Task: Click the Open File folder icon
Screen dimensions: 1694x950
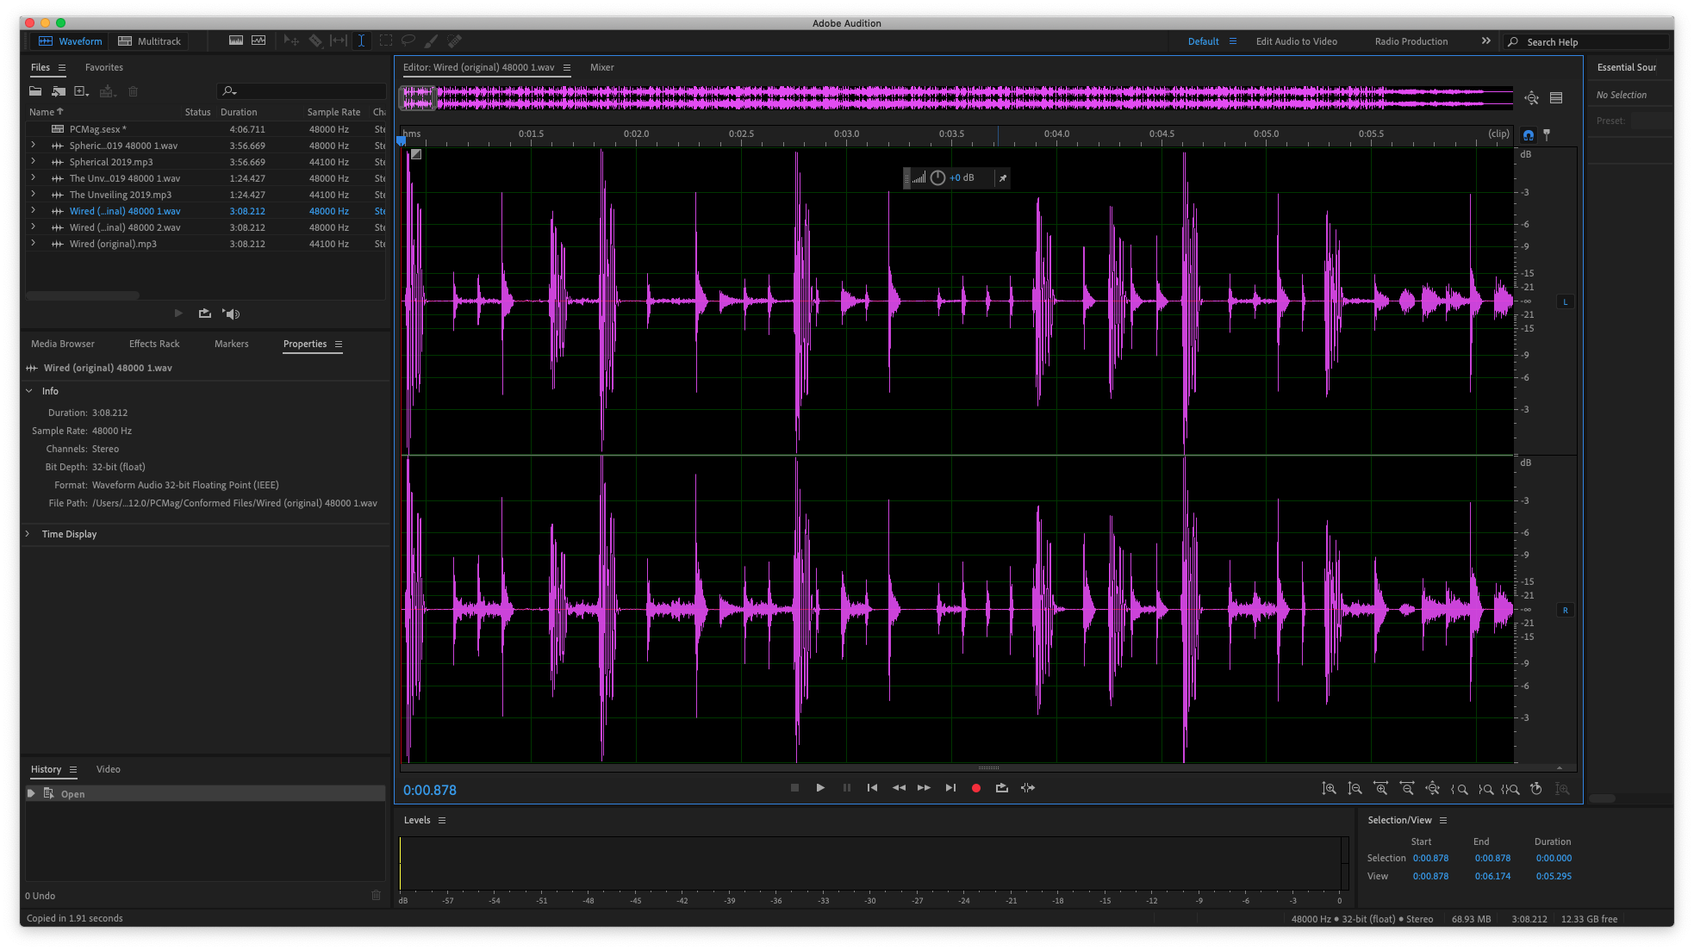Action: (x=35, y=91)
